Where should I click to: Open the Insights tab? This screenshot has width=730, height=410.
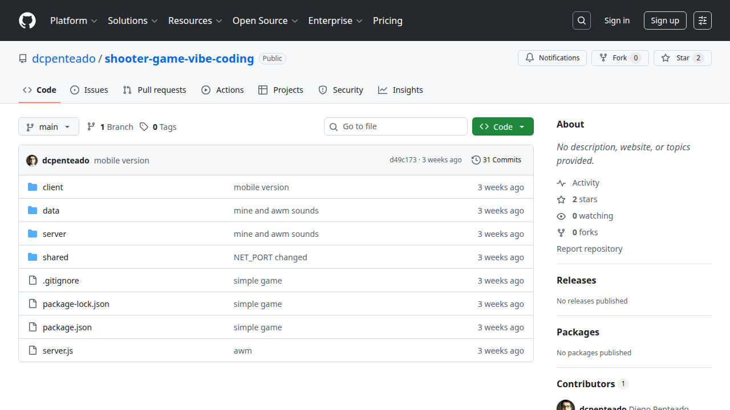[400, 90]
